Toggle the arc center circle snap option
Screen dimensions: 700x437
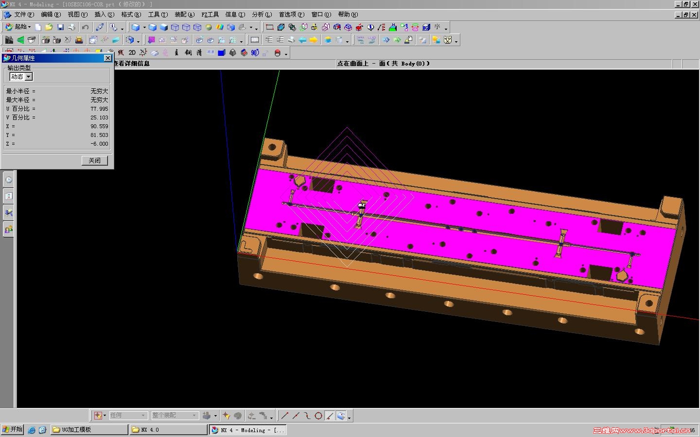click(318, 416)
